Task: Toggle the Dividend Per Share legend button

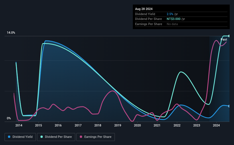Action: pyautogui.click(x=56, y=137)
